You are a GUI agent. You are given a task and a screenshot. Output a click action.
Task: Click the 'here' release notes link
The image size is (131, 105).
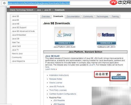(47, 67)
